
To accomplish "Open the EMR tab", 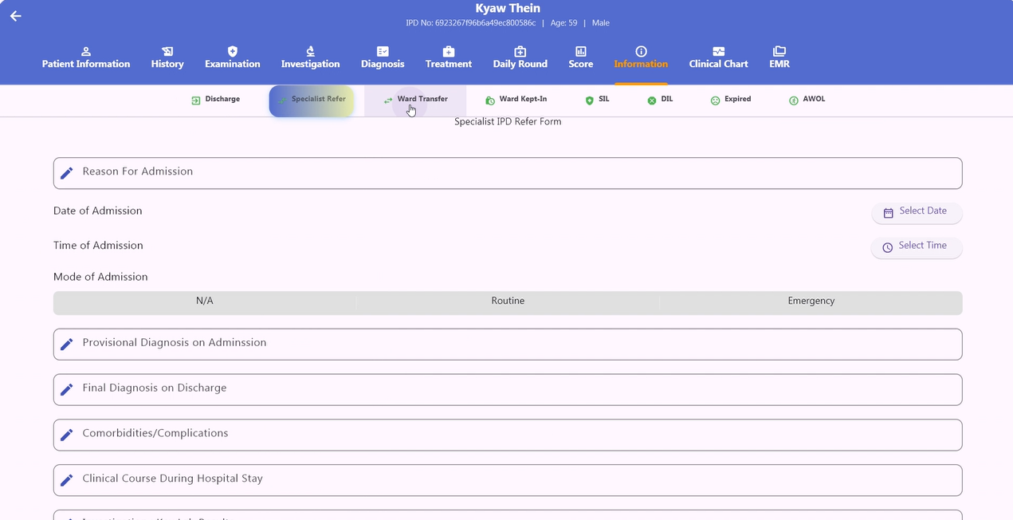I will pos(779,57).
